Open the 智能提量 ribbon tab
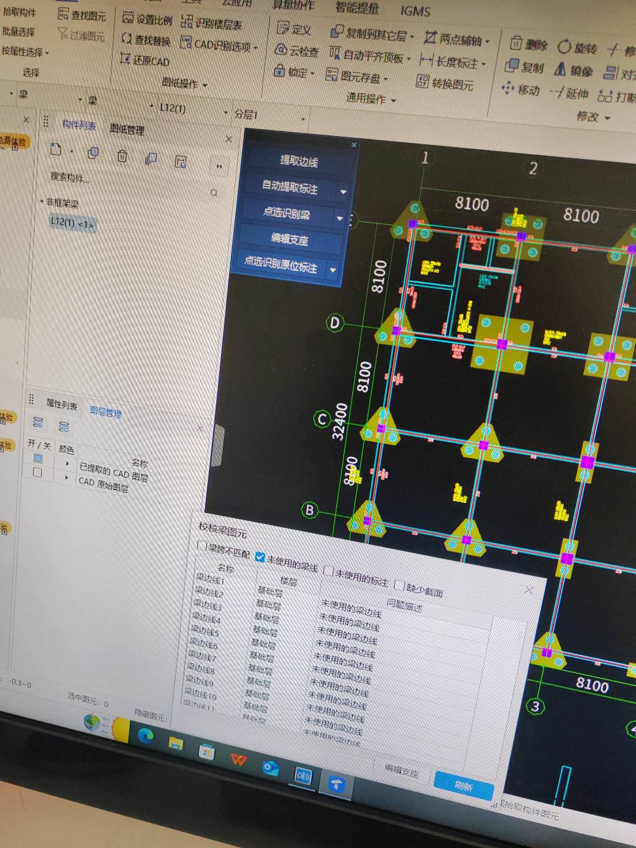The height and width of the screenshot is (848, 636). [x=357, y=8]
